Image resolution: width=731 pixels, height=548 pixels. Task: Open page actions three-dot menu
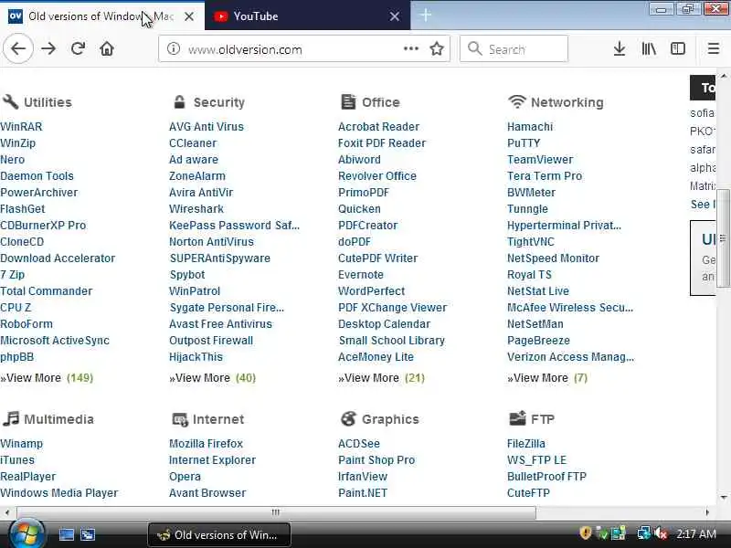410,48
